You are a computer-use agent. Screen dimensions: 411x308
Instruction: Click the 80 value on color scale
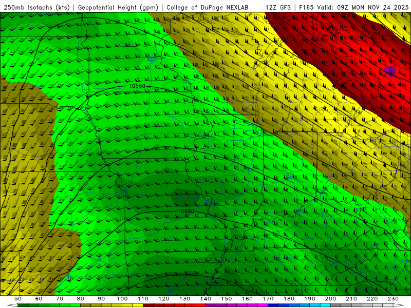(x=80, y=299)
